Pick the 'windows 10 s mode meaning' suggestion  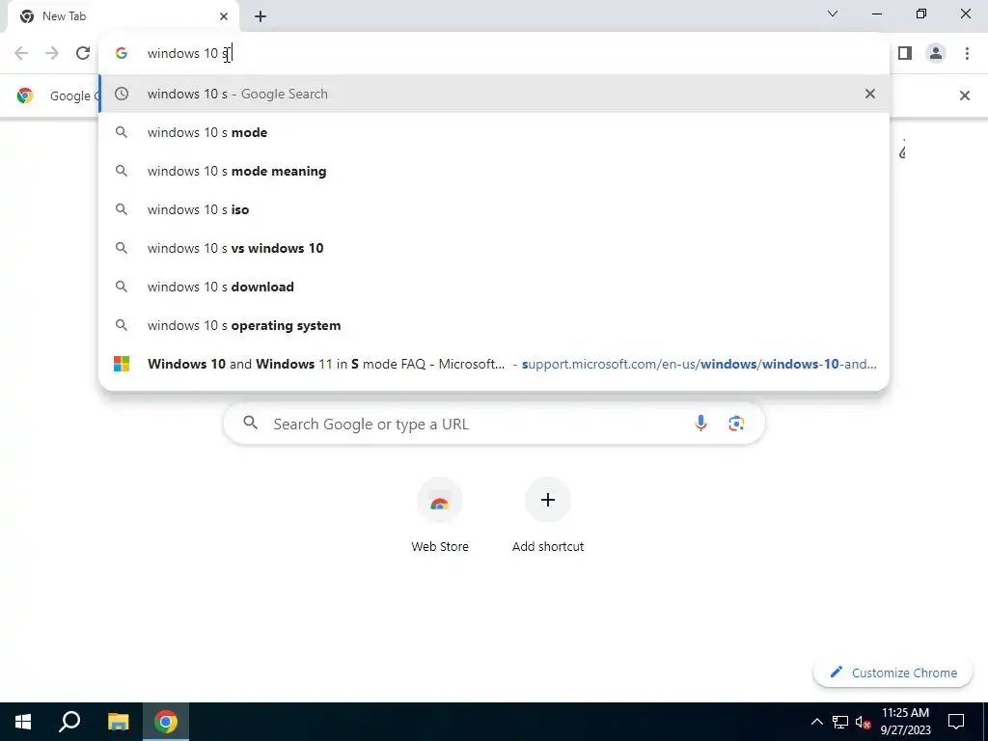494,171
